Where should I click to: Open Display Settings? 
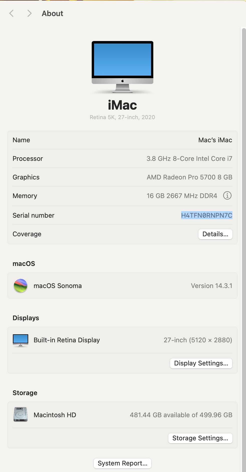pos(201,363)
